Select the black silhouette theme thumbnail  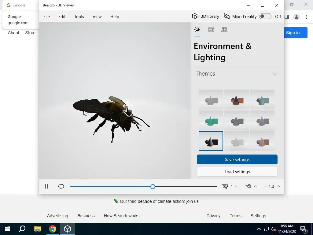click(211, 141)
